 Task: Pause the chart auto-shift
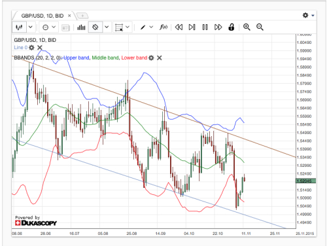(205, 27)
